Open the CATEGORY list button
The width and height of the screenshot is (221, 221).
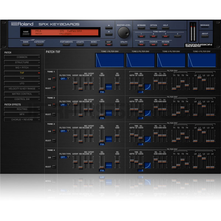(39, 45)
